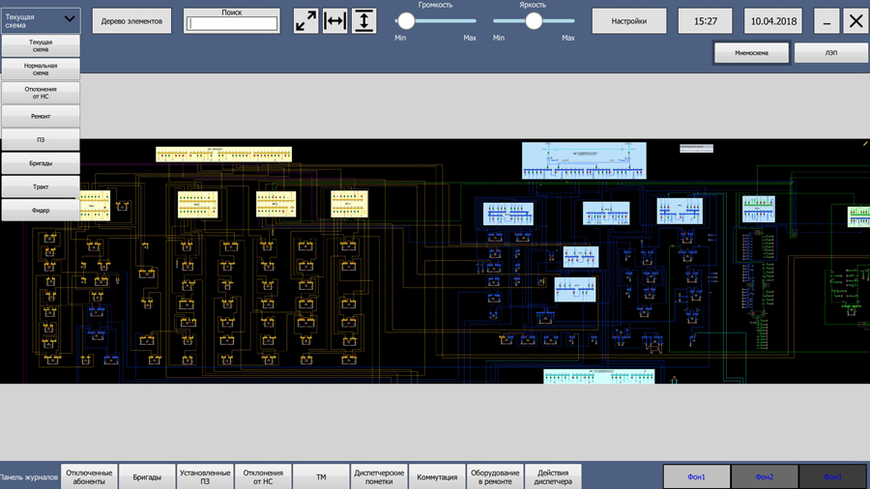The image size is (870, 489).
Task: Click the fit-to-height vertical arrows icon
Action: (364, 21)
